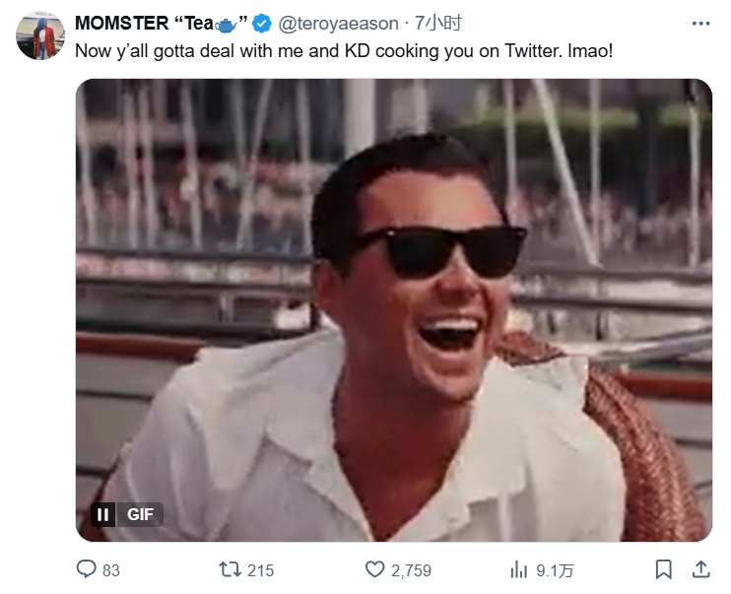This screenshot has width=731, height=594.
Task: Open the view analytics bar chart icon
Action: 519,569
